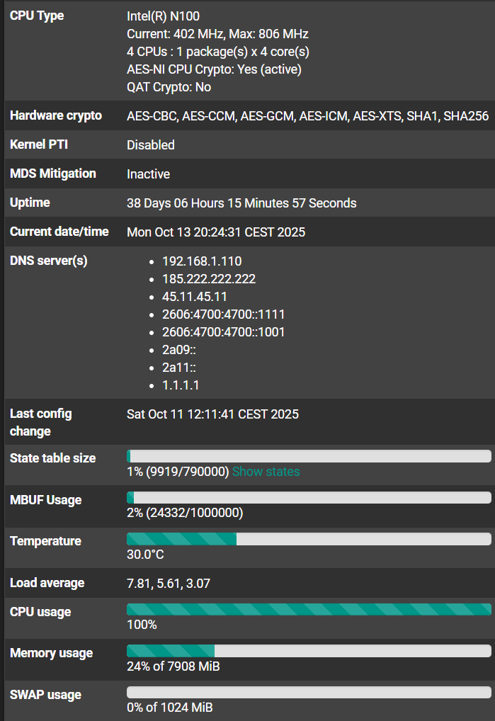Click the Temperature progress bar

pyautogui.click(x=308, y=539)
